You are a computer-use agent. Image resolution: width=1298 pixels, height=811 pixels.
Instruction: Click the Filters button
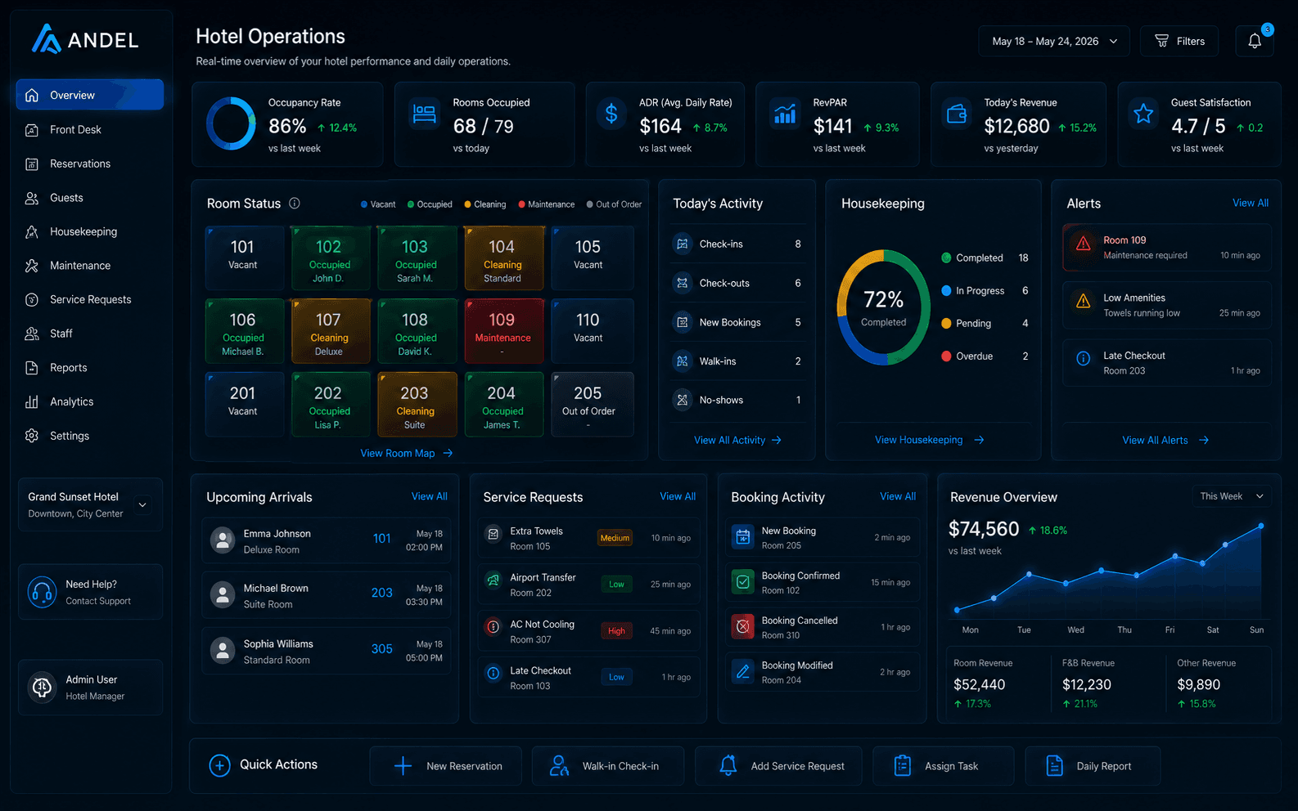tap(1179, 41)
